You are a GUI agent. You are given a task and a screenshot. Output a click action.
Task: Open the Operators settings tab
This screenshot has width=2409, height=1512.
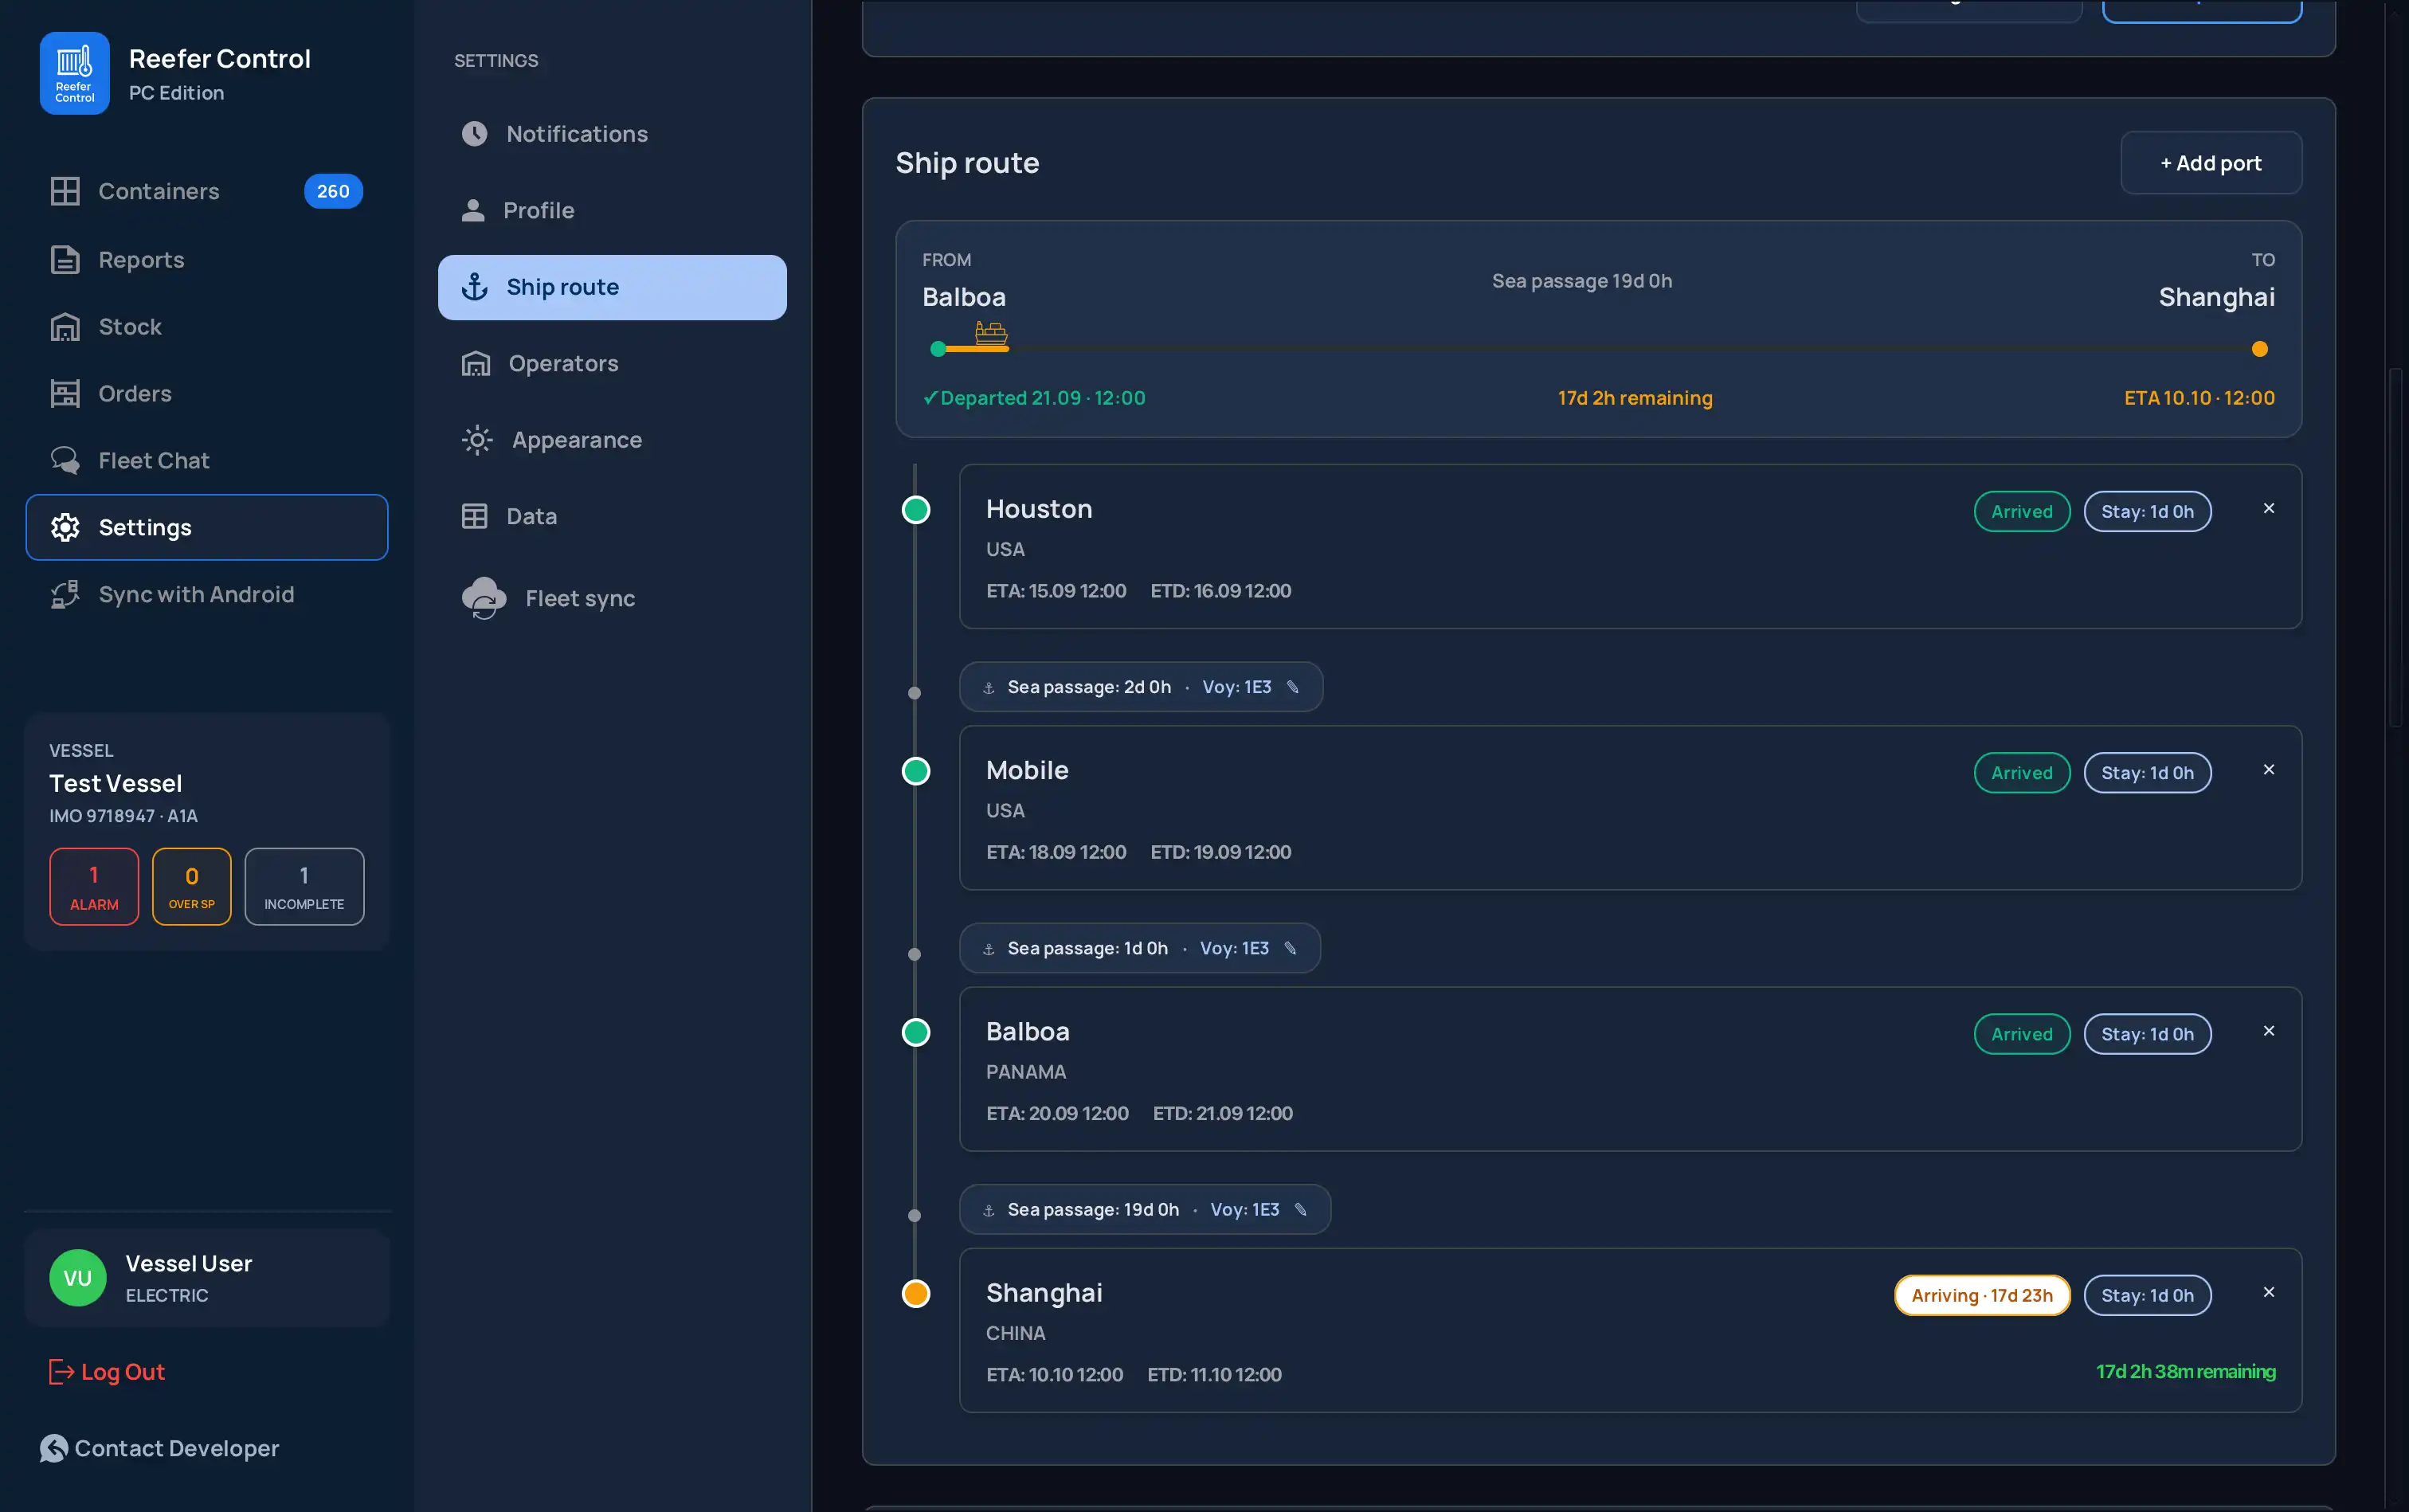(x=612, y=364)
